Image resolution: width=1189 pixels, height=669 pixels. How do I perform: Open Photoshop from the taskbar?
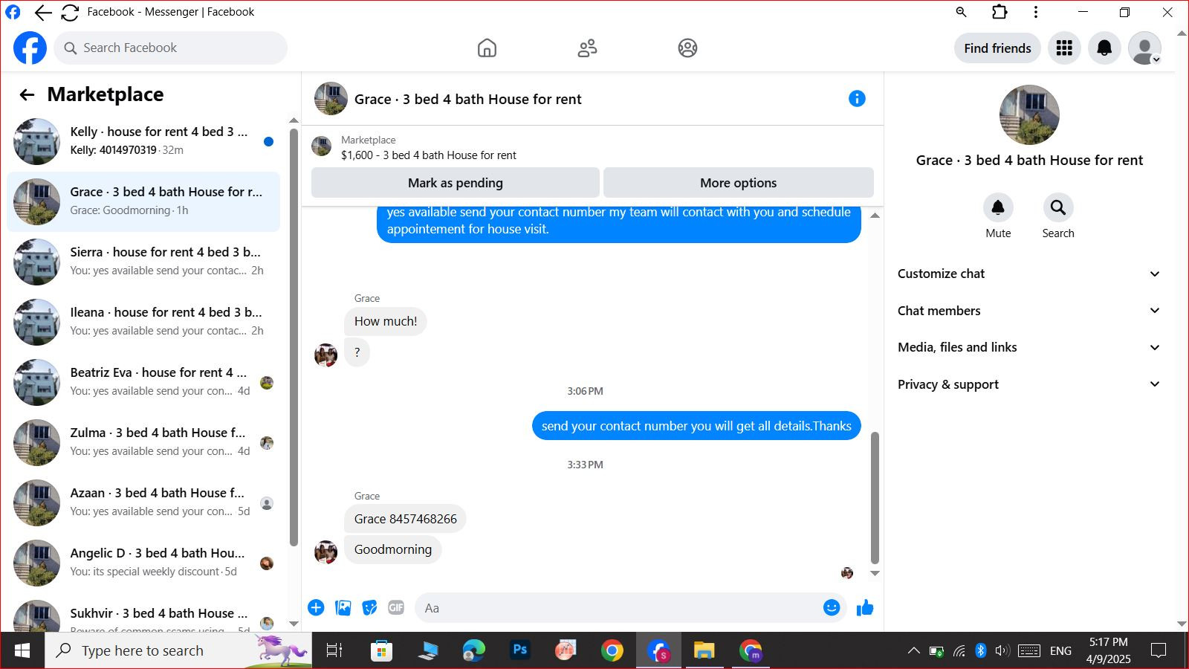(x=520, y=650)
